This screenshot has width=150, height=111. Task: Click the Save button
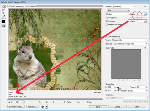[x=98, y=107]
